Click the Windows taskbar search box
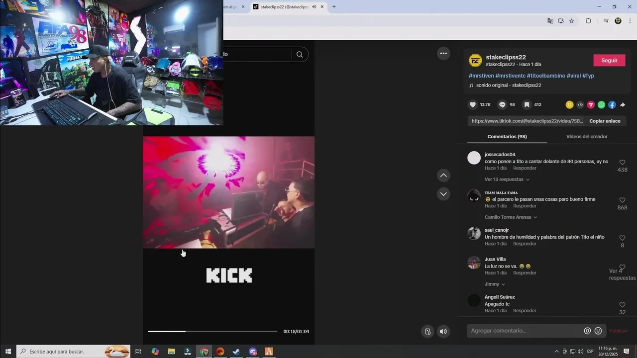 coord(73,352)
